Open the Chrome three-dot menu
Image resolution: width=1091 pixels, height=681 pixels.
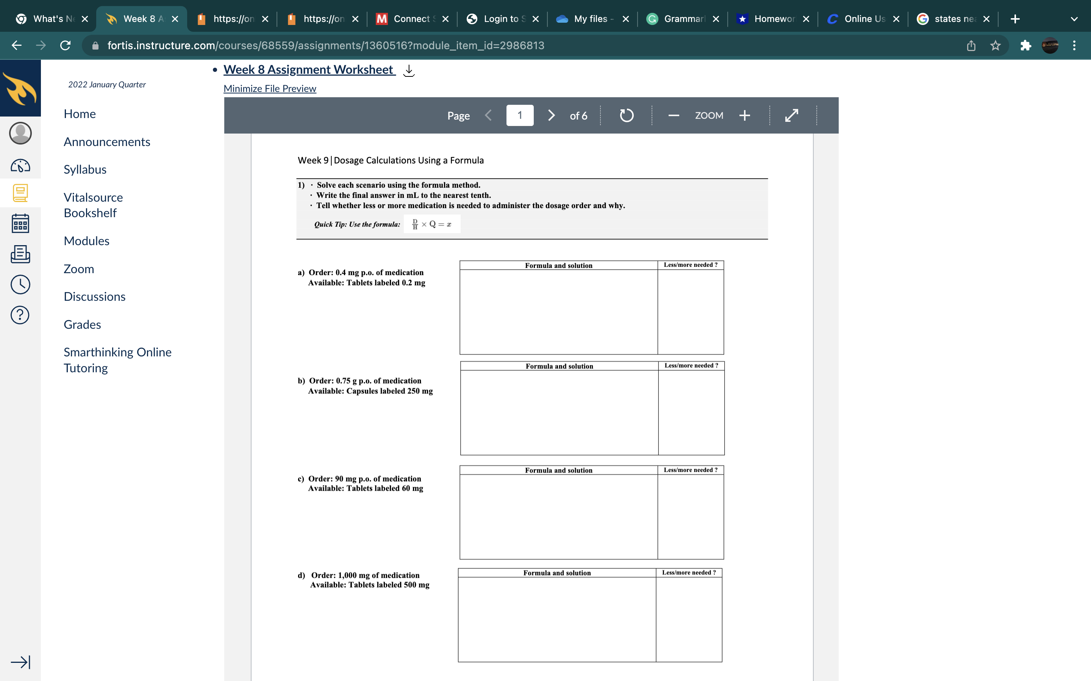[1074, 45]
